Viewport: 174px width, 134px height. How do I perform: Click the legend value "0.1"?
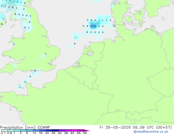[x=3, y=133]
